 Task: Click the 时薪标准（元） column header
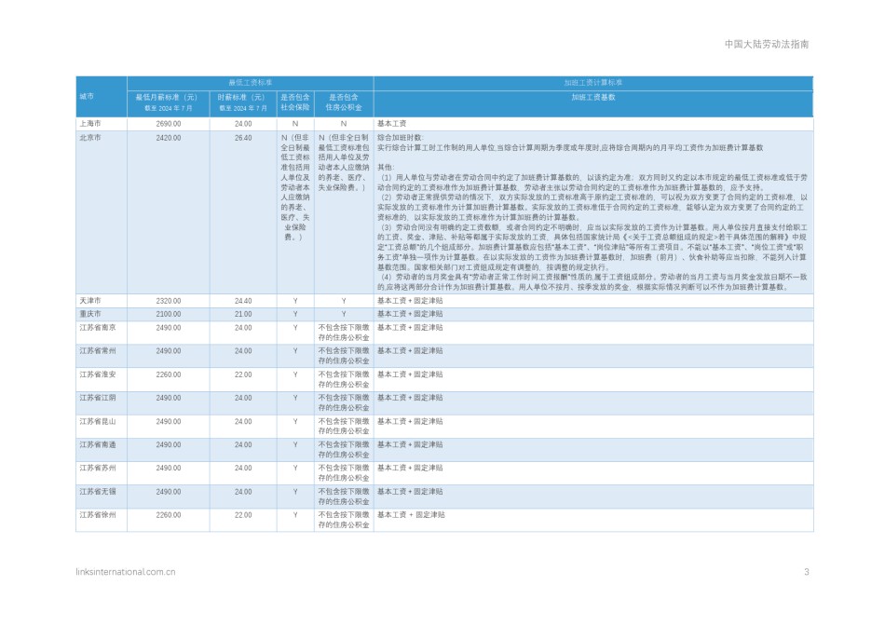pos(243,103)
